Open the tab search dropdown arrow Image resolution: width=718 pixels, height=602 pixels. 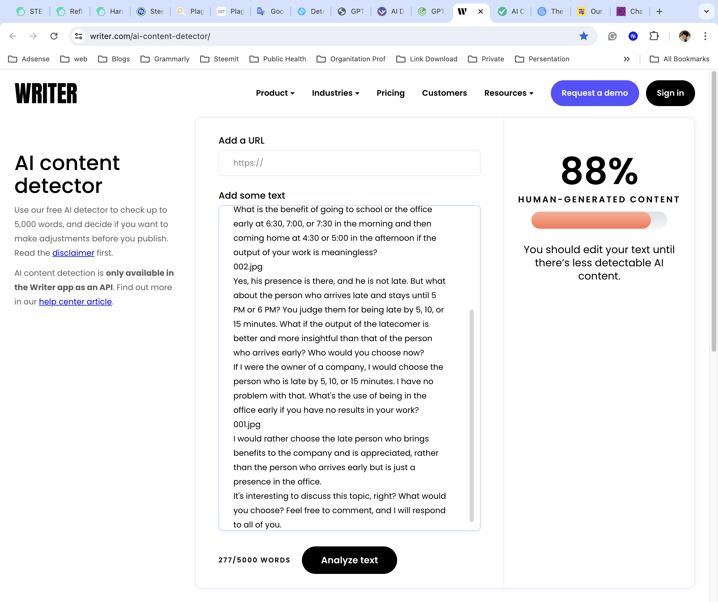[706, 12]
